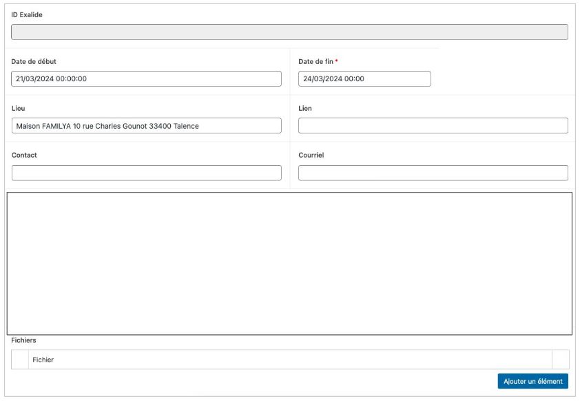Click the Fichier column header
The image size is (580, 401).
43,360
